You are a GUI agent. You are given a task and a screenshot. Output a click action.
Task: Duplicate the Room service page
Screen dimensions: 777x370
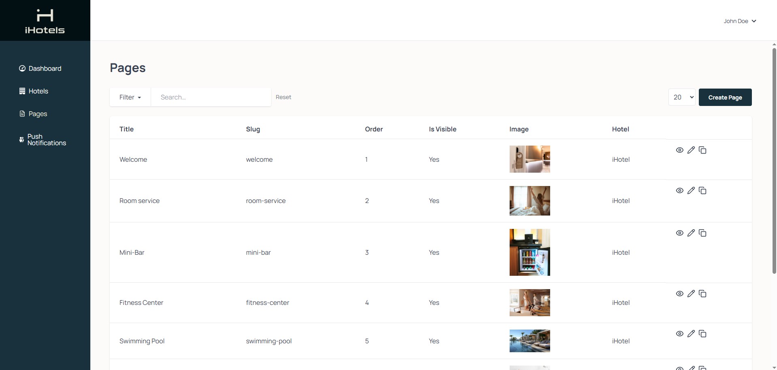coord(702,190)
